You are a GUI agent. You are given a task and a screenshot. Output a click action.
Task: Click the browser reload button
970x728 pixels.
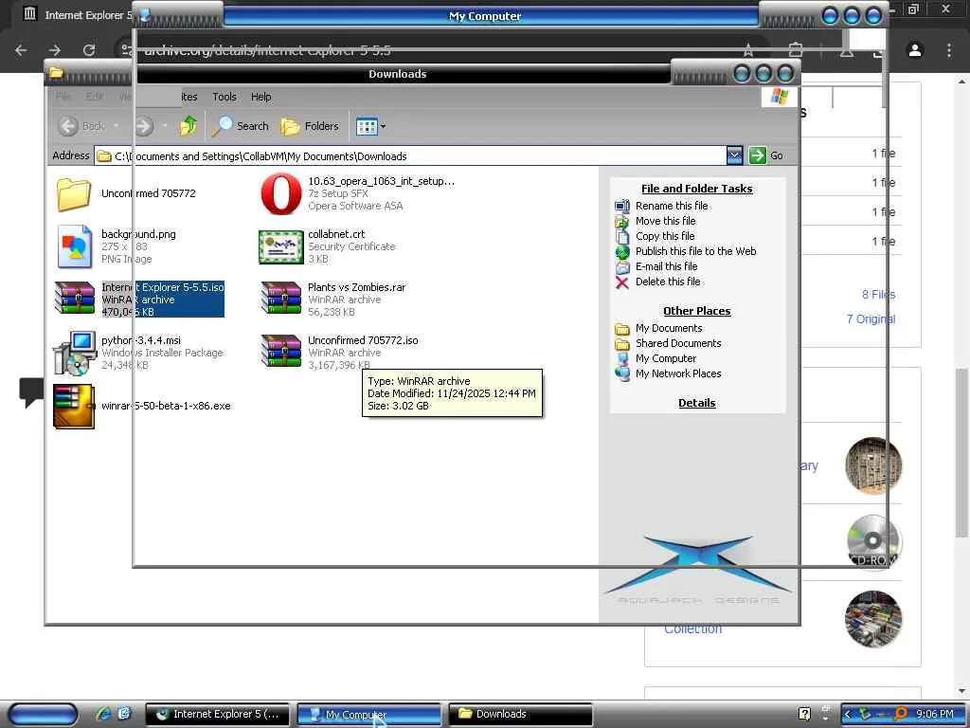click(88, 50)
